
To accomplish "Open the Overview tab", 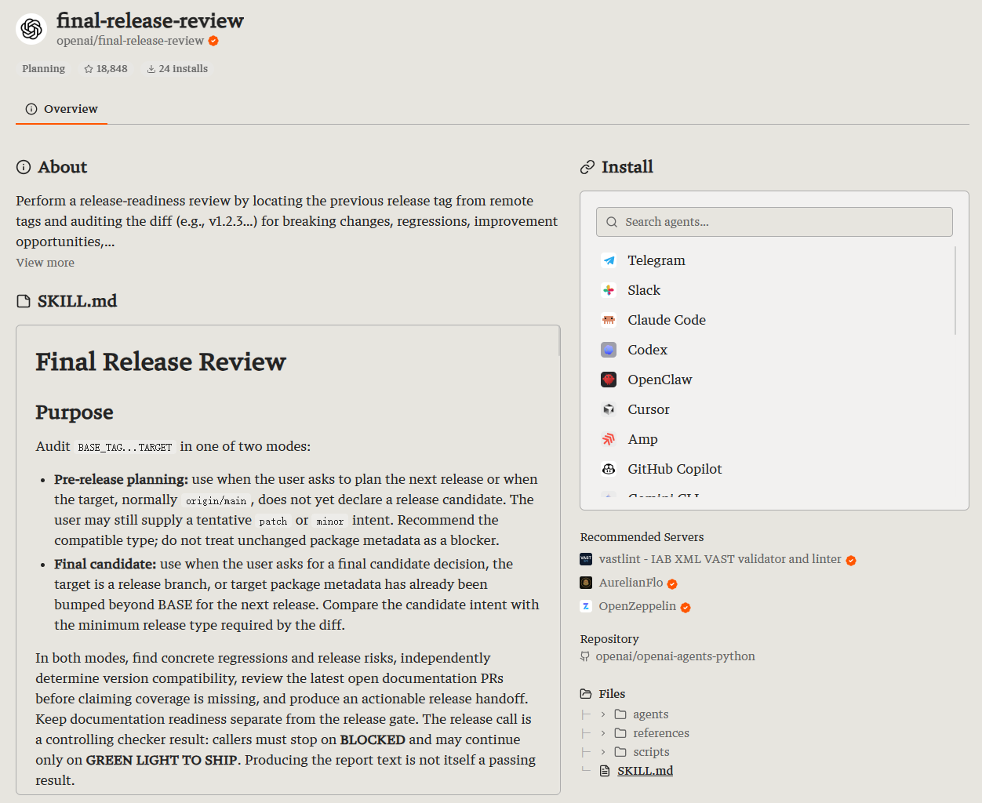I will click(61, 109).
